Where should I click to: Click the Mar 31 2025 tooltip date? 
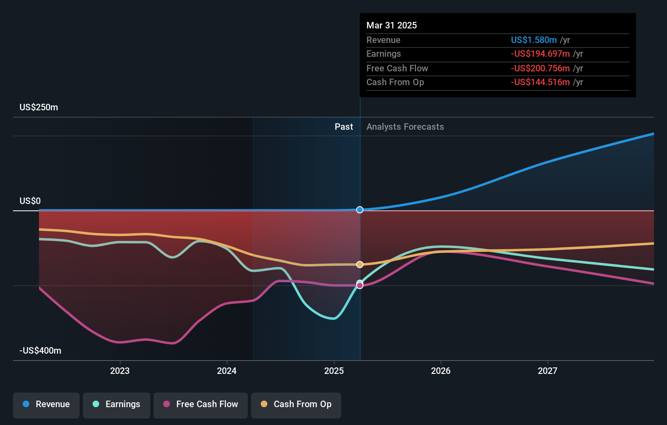392,25
